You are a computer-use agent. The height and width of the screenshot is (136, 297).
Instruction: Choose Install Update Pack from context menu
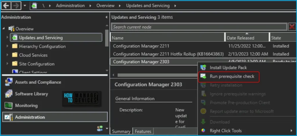pos(228,67)
